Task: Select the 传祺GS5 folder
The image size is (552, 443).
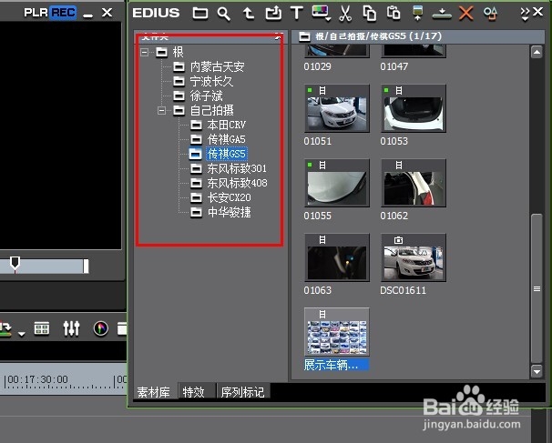Action: tap(227, 154)
